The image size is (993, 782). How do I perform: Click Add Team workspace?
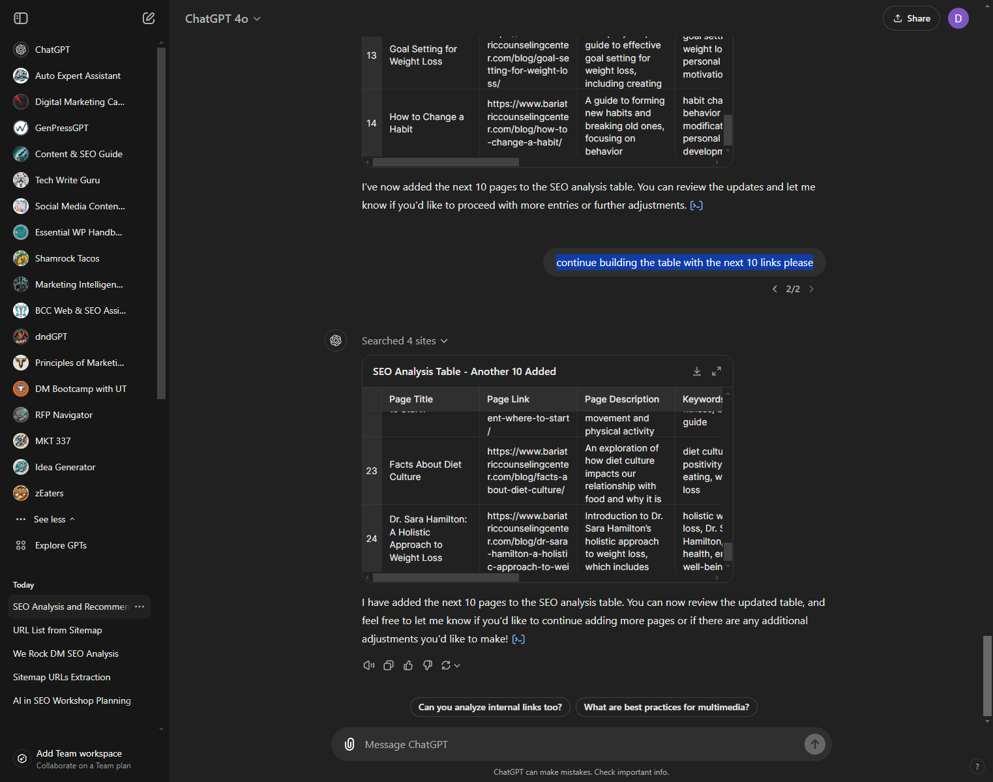tap(80, 759)
